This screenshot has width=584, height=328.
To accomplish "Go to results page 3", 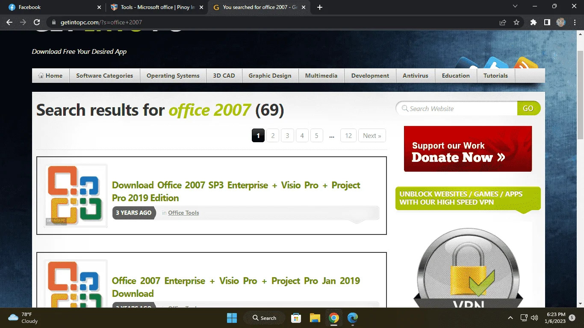I will (x=287, y=135).
